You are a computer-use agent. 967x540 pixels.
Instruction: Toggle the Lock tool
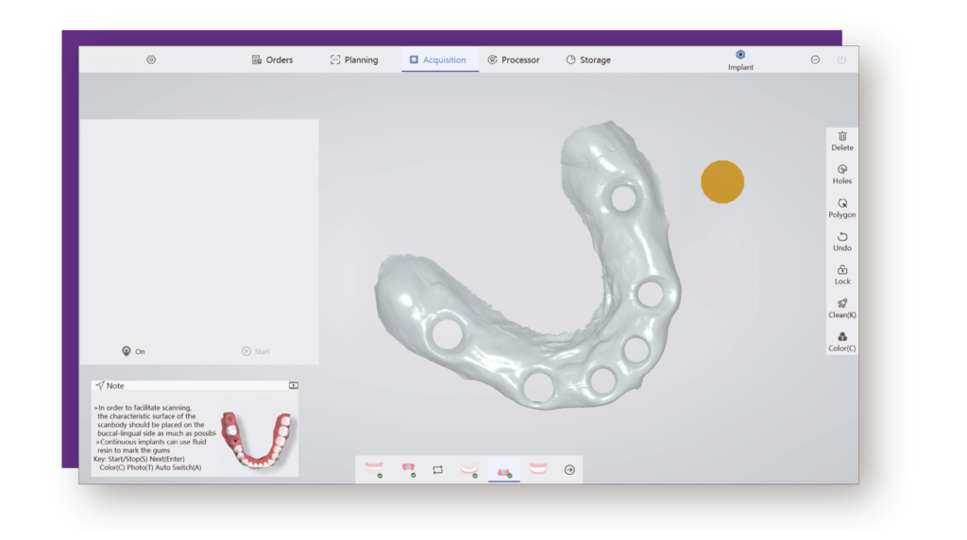tap(841, 275)
